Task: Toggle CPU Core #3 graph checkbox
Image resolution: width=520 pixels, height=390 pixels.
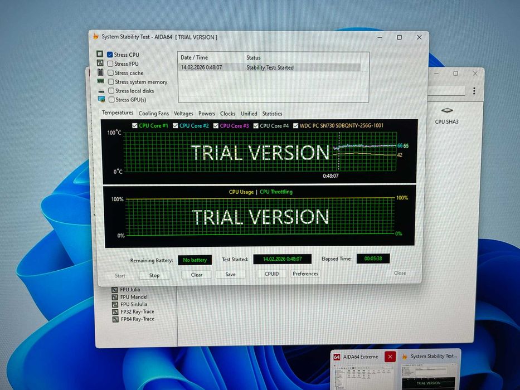Action: tap(216, 126)
